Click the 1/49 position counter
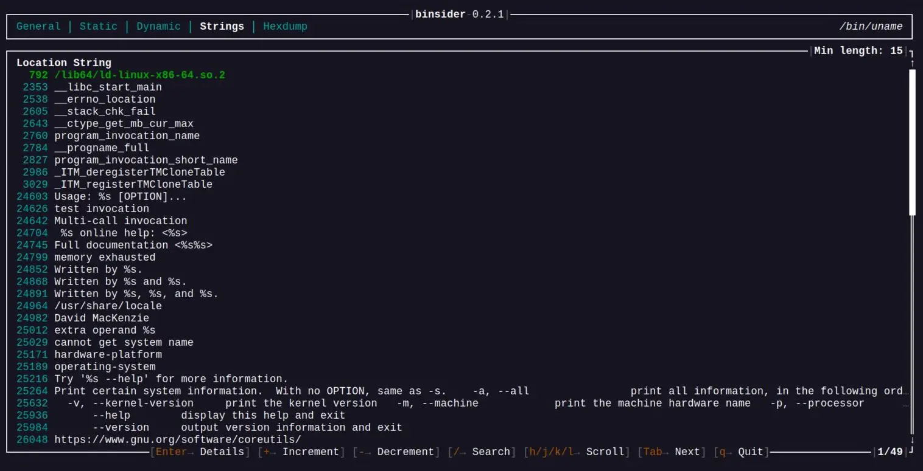Viewport: 923px width, 471px height. (x=890, y=452)
